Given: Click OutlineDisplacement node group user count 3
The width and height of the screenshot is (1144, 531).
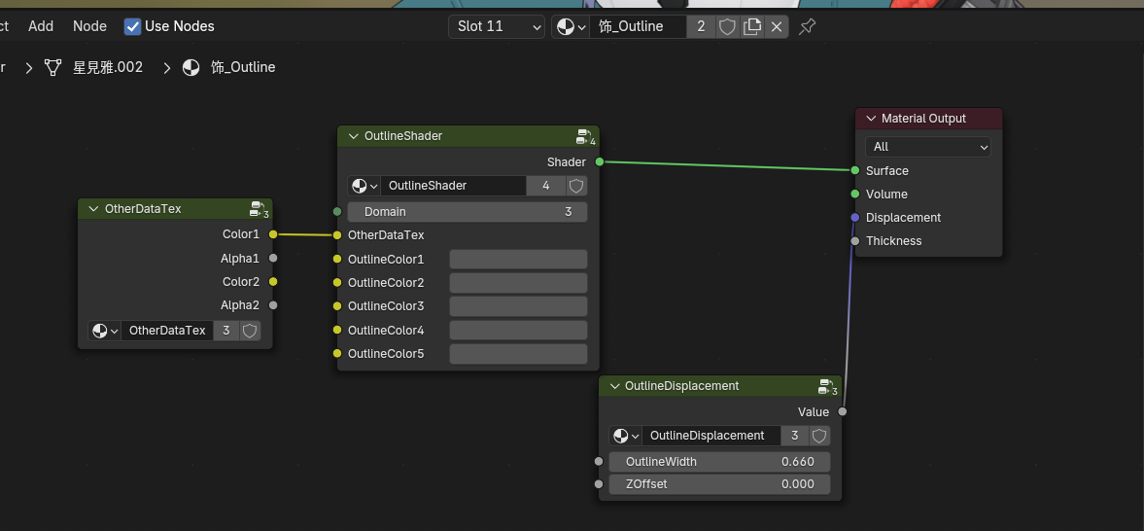Looking at the screenshot, I should 795,436.
